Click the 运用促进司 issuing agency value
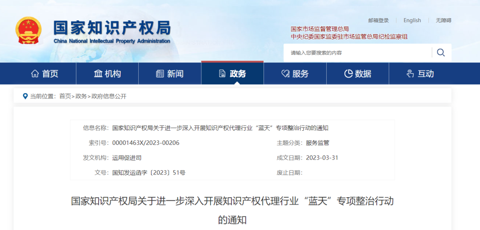This screenshot has height=230, width=480. [127, 158]
